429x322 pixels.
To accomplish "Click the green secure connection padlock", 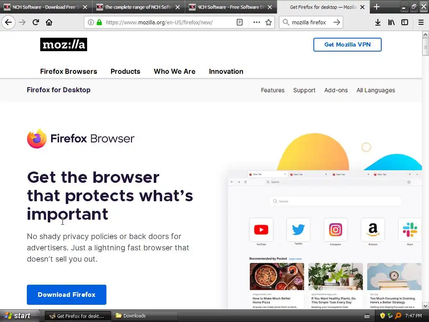I will [99, 22].
